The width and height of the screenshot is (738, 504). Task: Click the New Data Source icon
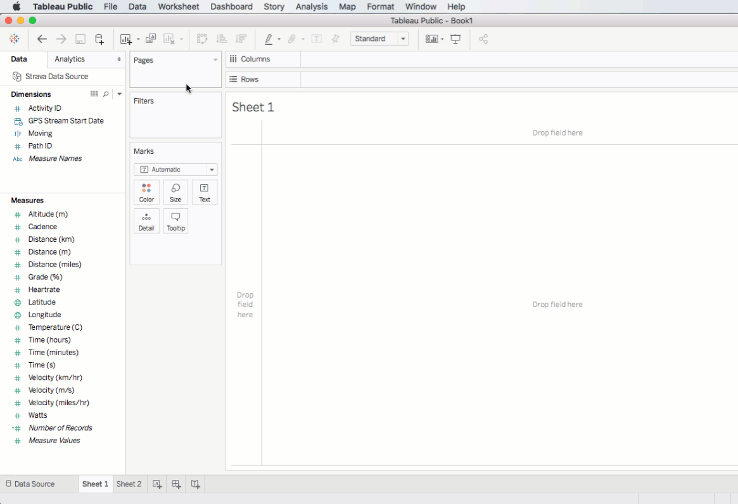99,39
